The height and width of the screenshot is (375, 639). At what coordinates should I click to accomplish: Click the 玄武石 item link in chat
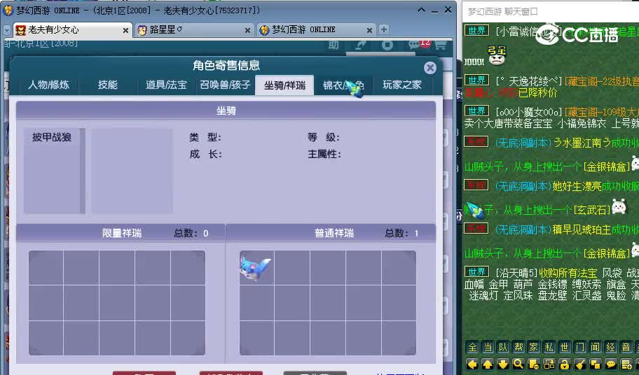(x=592, y=210)
